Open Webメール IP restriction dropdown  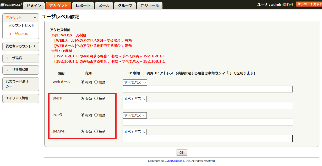tap(135, 82)
